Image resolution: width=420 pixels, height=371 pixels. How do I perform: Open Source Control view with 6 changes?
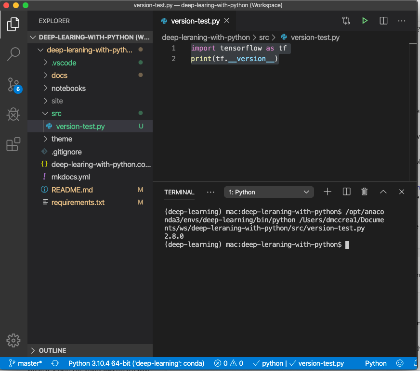[x=14, y=85]
